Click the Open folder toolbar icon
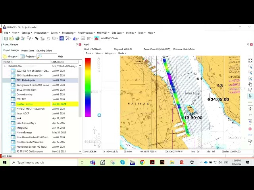 (x=12, y=38)
